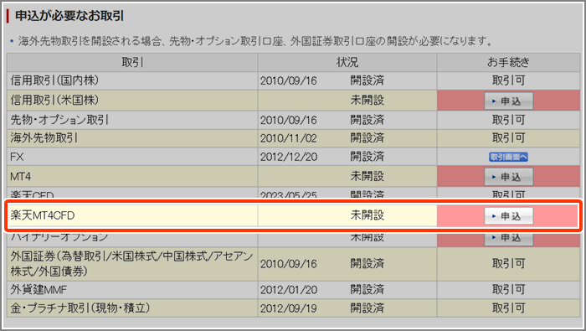The height and width of the screenshot is (331, 586).
Task: Click the お手続き column header
Action: pyautogui.click(x=508, y=63)
